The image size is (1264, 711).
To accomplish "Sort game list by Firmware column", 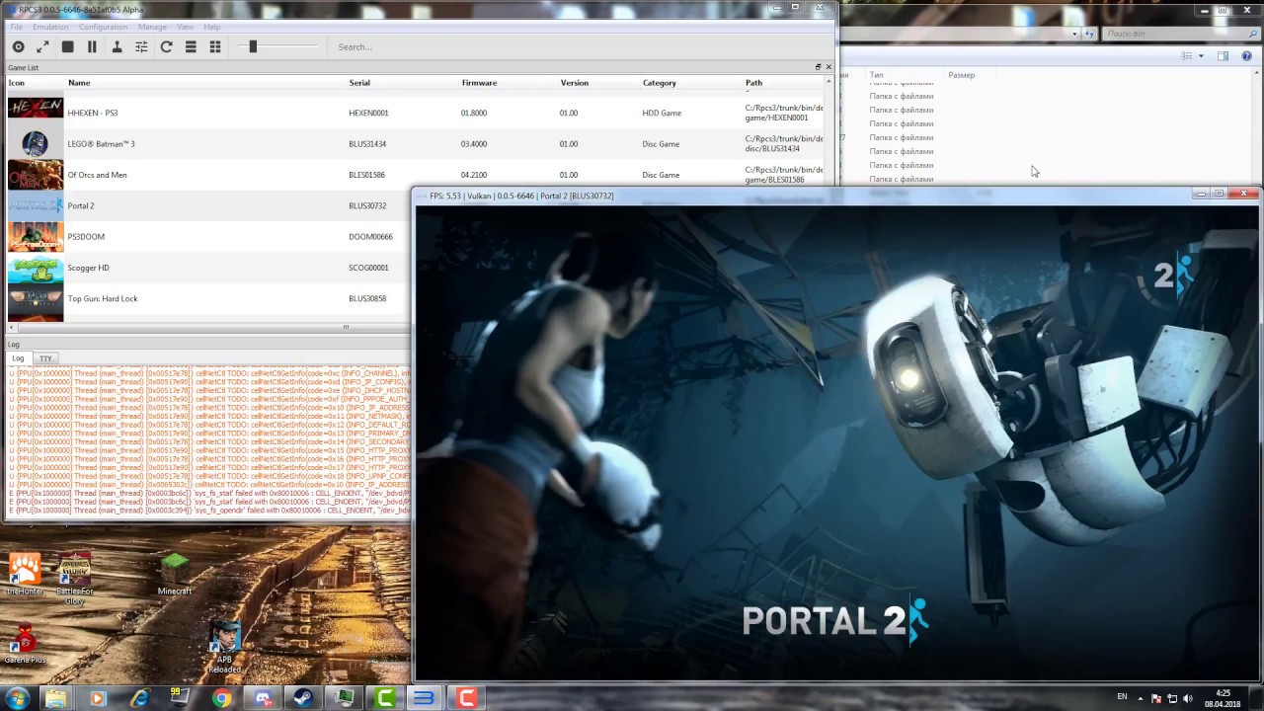I will coord(479,83).
